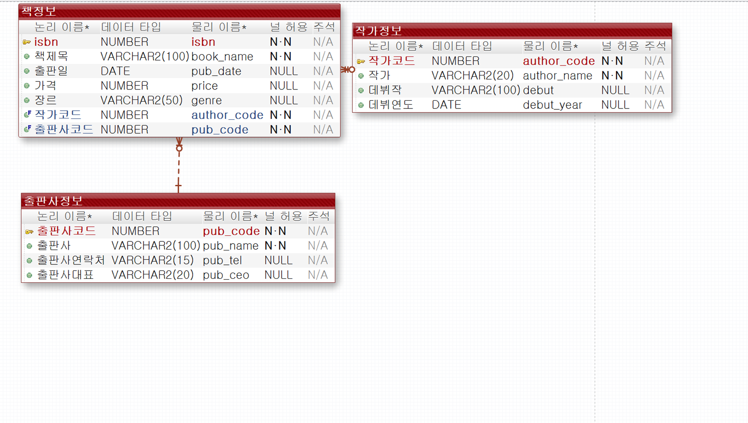Click VARCHAR2(100) type of book_name
This screenshot has height=423, width=748.
pyautogui.click(x=145, y=56)
